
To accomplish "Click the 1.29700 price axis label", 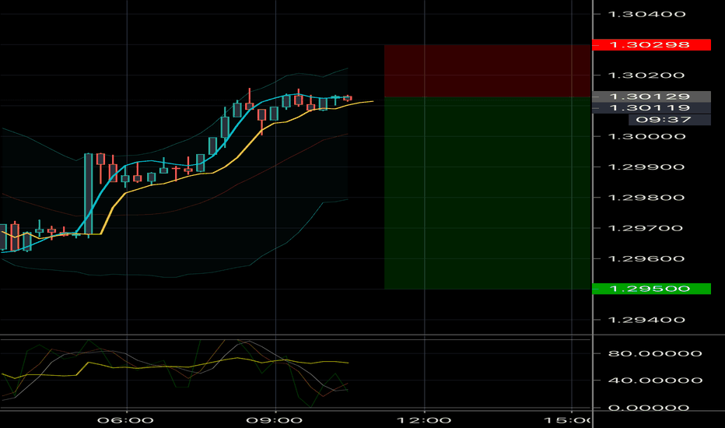I will pyautogui.click(x=647, y=228).
